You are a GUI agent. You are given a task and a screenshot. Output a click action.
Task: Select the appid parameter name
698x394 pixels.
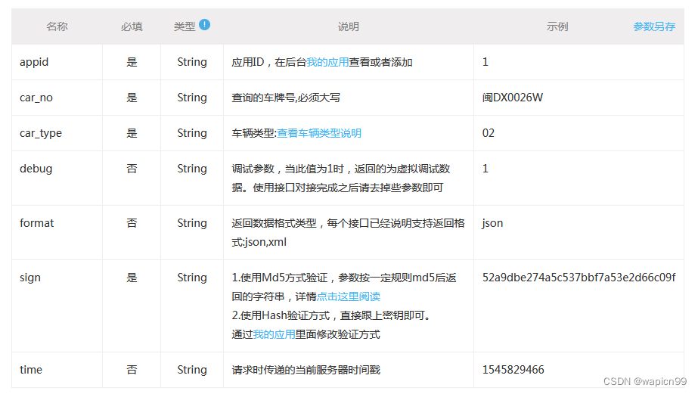34,62
